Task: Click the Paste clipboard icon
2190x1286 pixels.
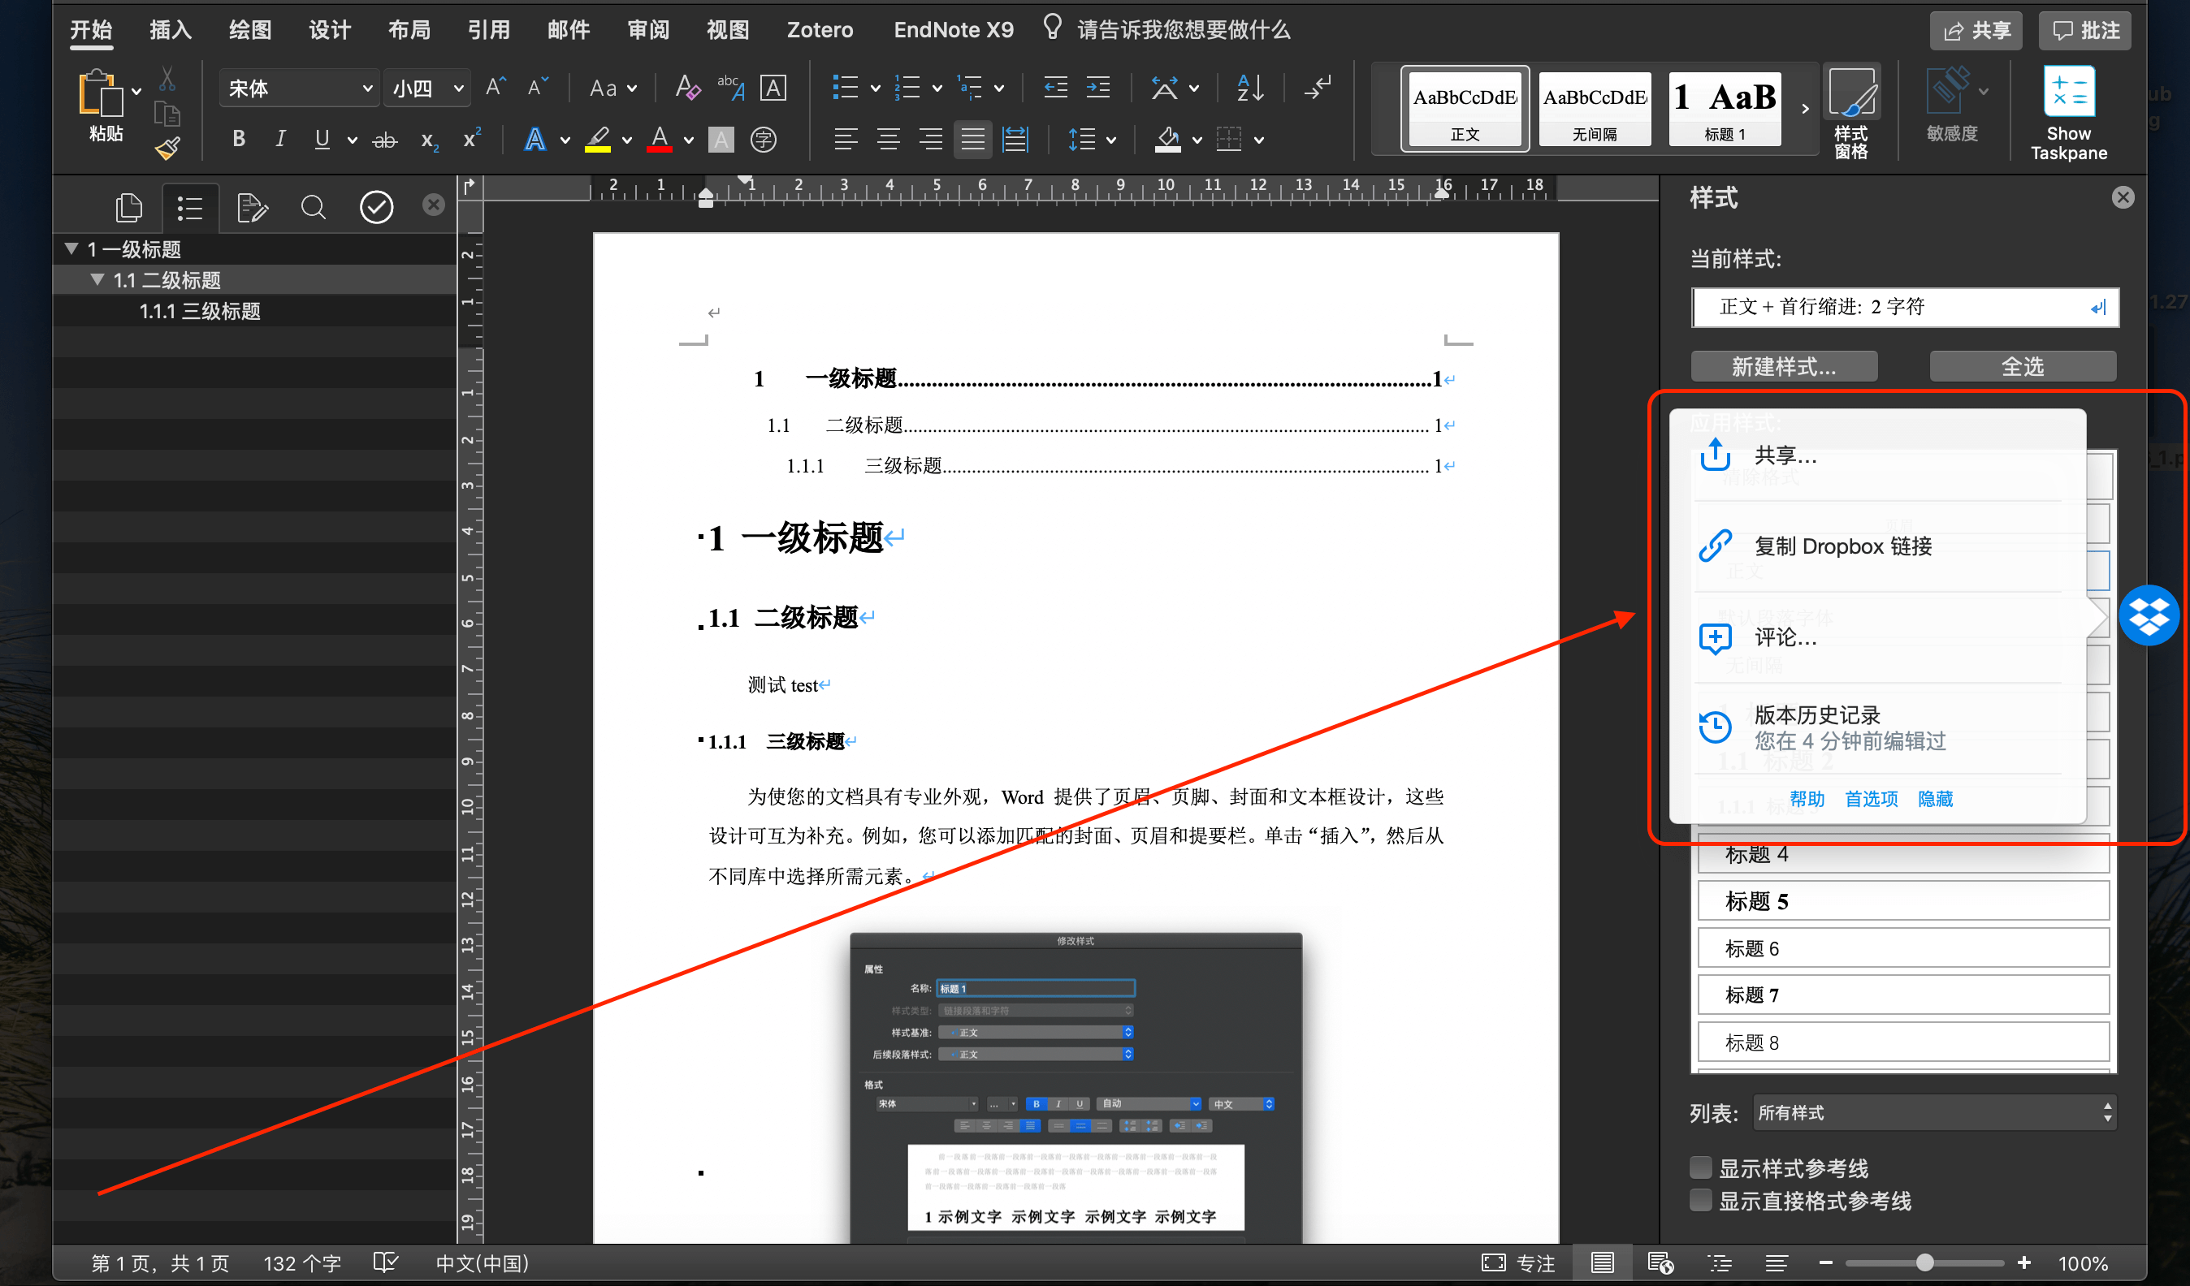Action: tap(101, 94)
